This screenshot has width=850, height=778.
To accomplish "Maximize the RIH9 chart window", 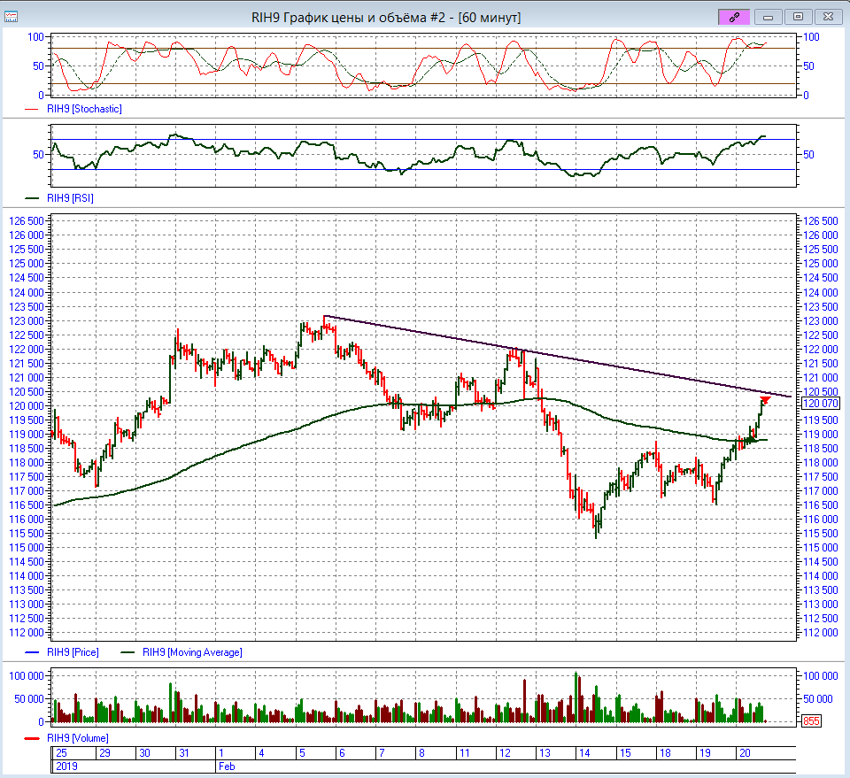I will [798, 17].
